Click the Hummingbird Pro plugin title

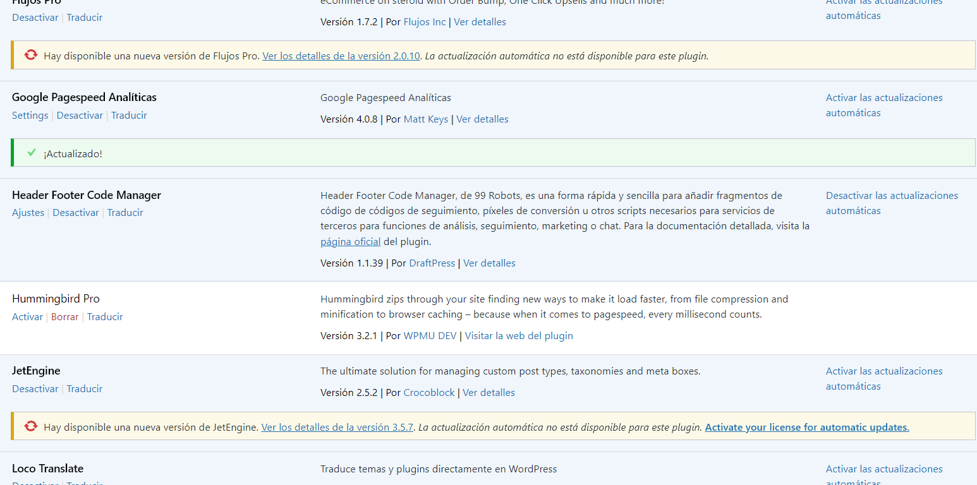pyautogui.click(x=56, y=298)
